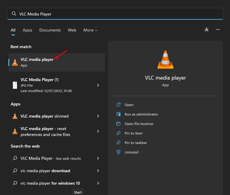The image size is (230, 195).
Task: Click the large VLC cone icon in preview
Action: coord(165,60)
